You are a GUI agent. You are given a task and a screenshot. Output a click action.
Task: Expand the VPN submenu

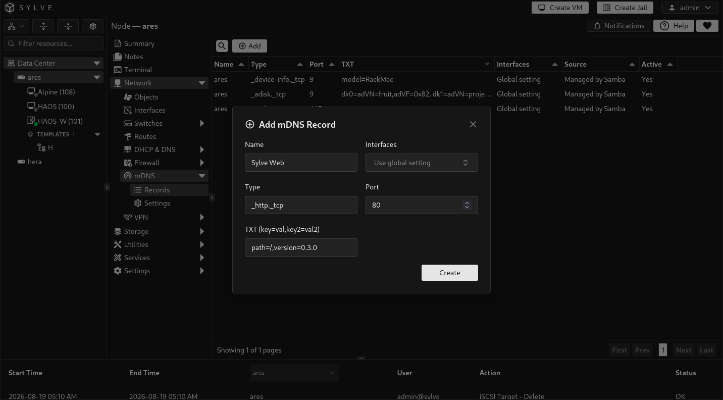(202, 217)
